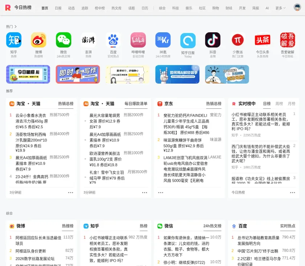Viewport: 305px width, 266px height.
Task: Open the 微博 hot search icon
Action: tap(39, 40)
